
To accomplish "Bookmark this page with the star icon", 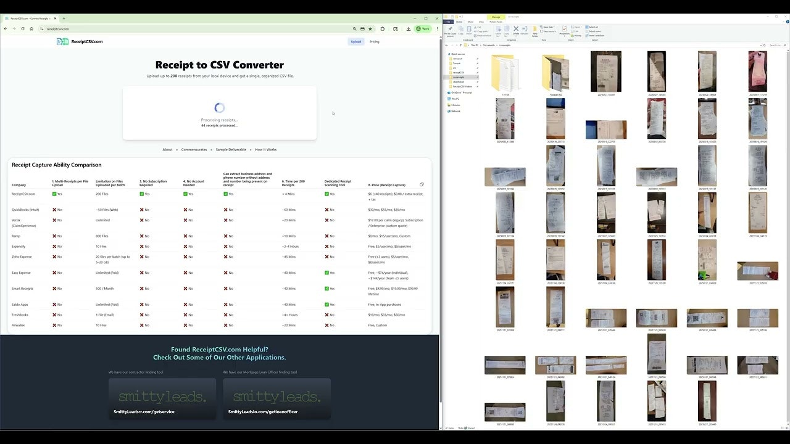I will coord(370,29).
